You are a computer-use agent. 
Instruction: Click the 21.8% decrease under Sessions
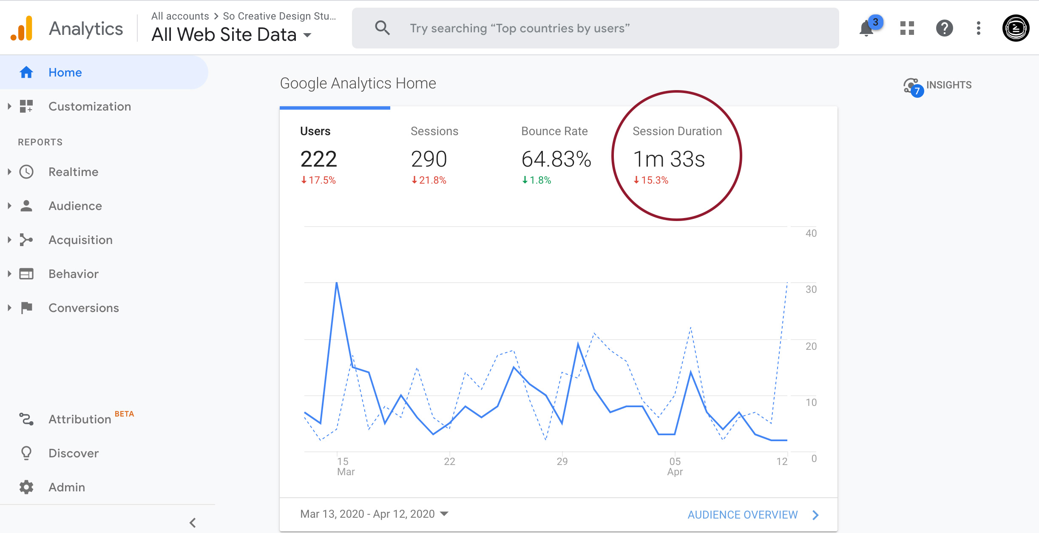point(429,180)
